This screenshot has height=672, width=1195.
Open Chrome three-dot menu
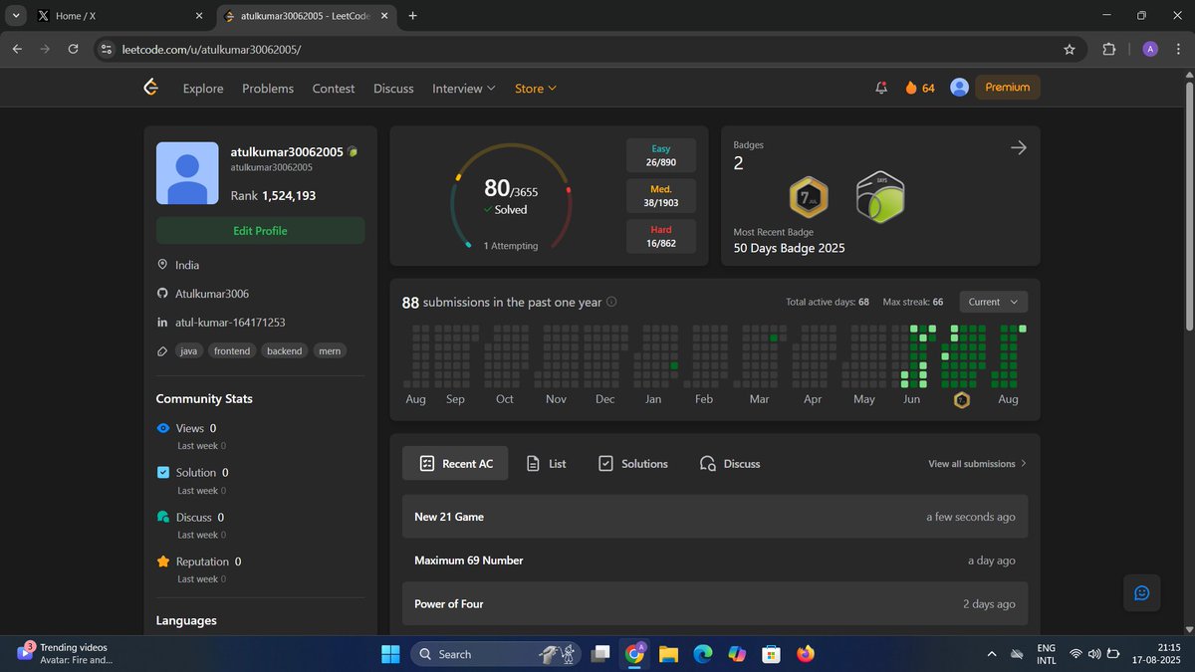(1178, 49)
